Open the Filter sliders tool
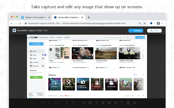 point(135,103)
